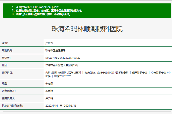
Task: Click the hospital title 珠海希玛林顺潮眼科医院
Action: (87, 29)
